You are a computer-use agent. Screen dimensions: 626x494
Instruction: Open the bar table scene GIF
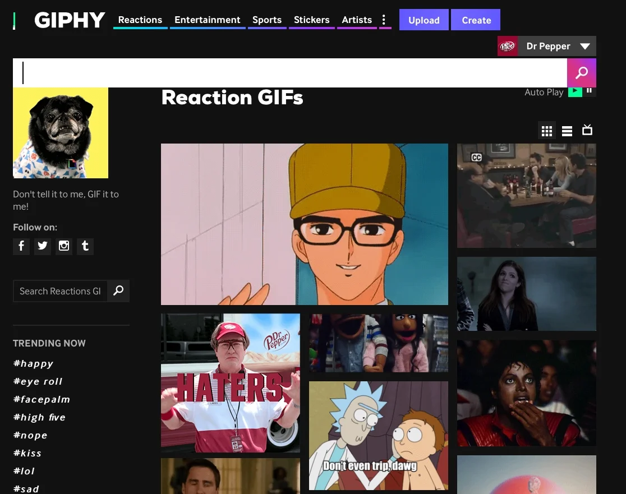click(x=527, y=196)
